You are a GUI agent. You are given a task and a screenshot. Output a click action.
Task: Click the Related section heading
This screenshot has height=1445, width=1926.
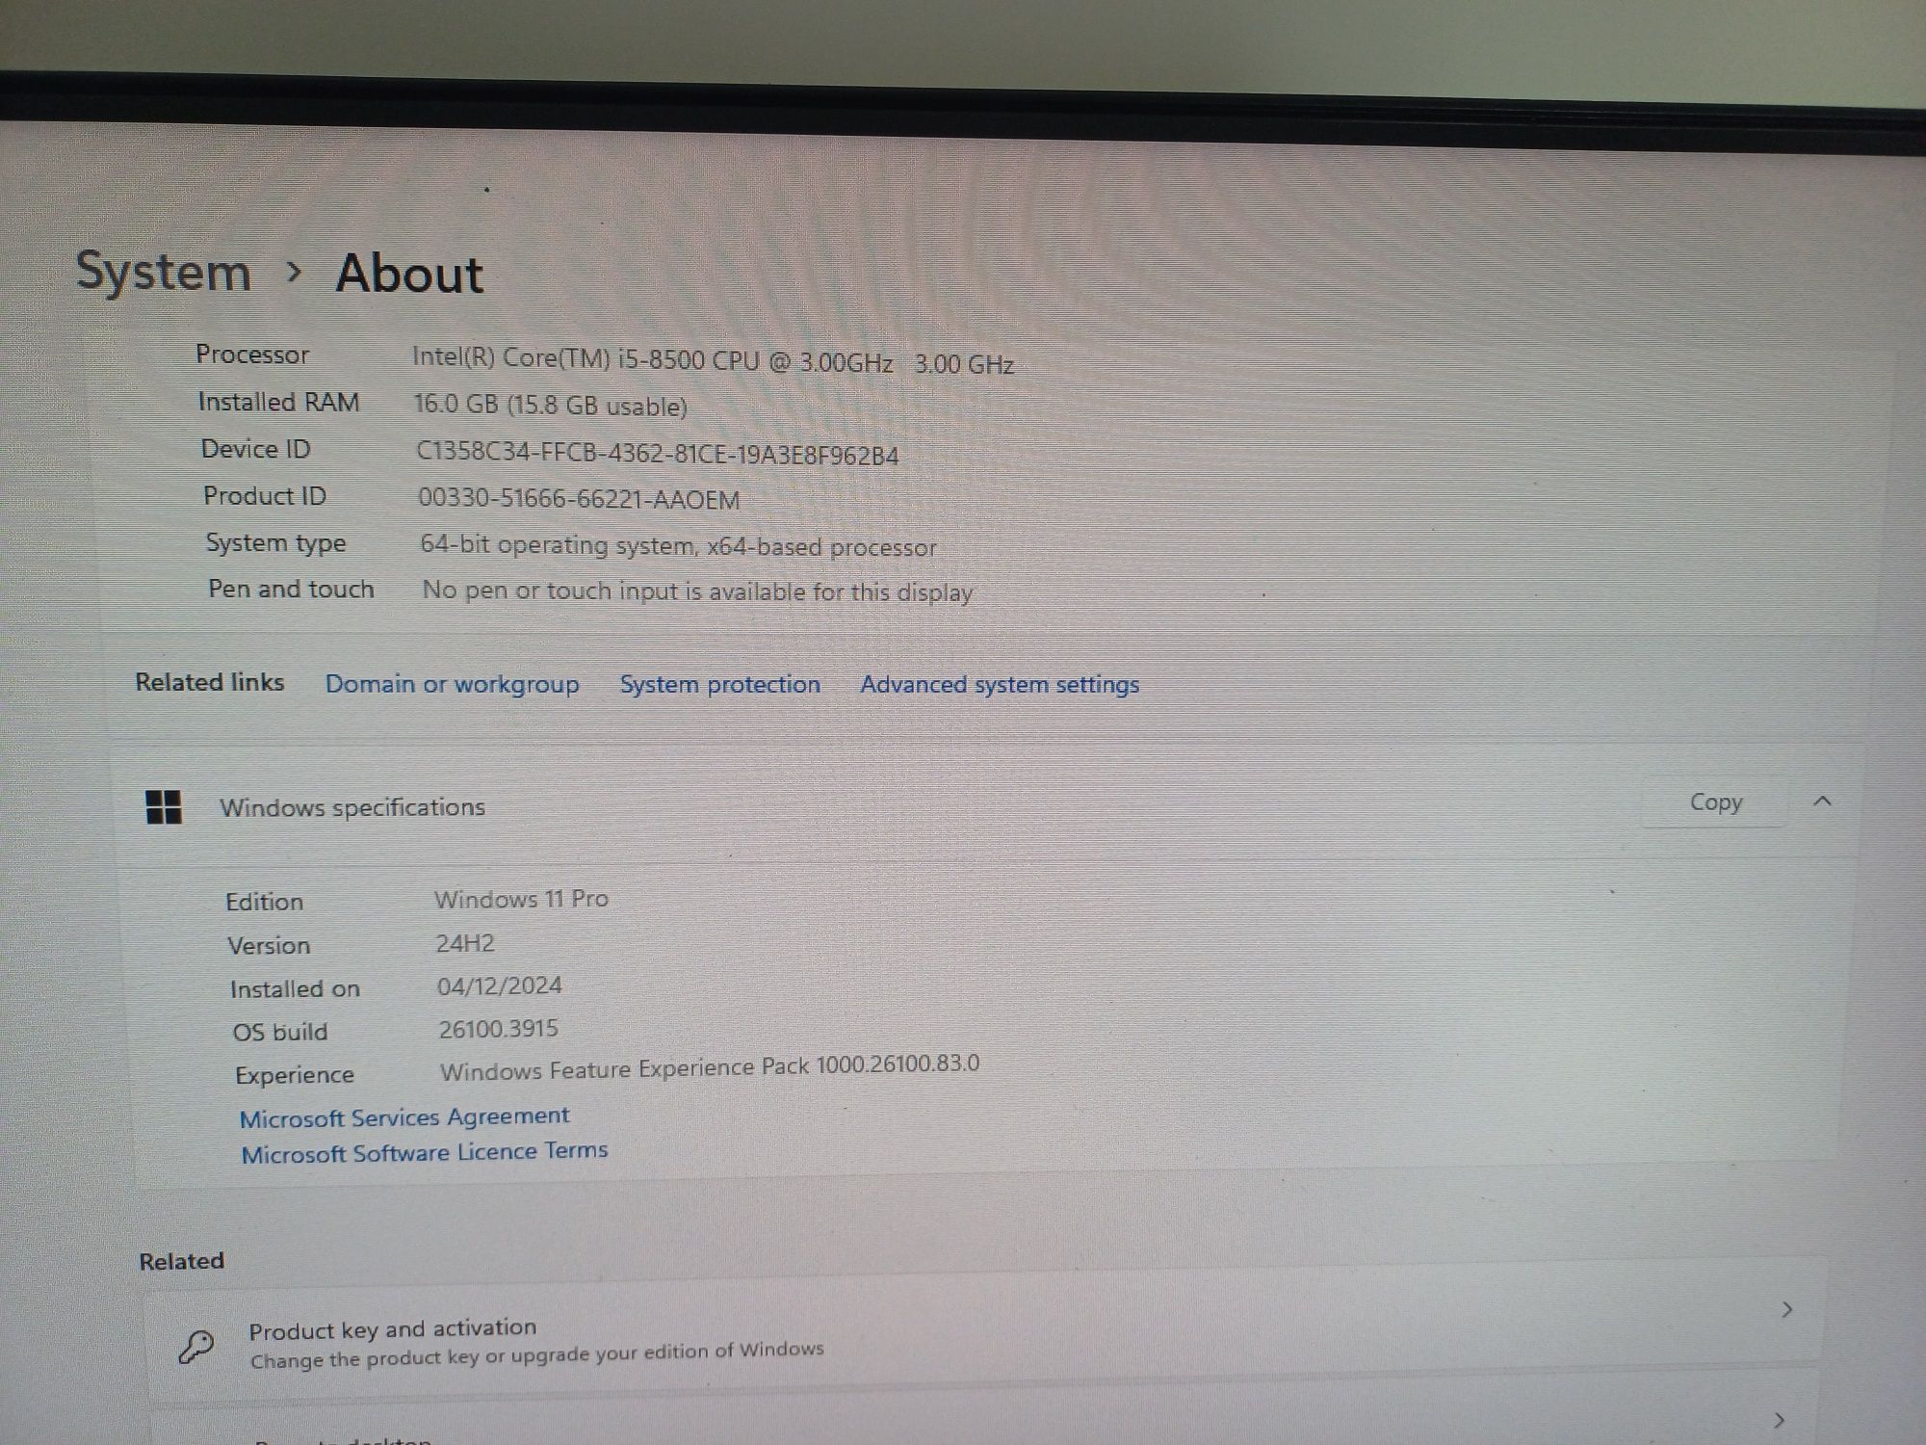(x=181, y=1261)
